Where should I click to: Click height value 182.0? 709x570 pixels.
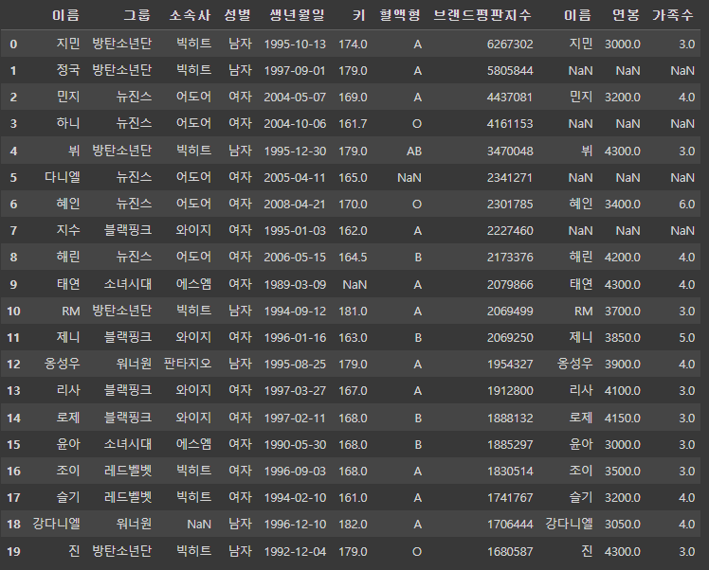click(x=353, y=525)
